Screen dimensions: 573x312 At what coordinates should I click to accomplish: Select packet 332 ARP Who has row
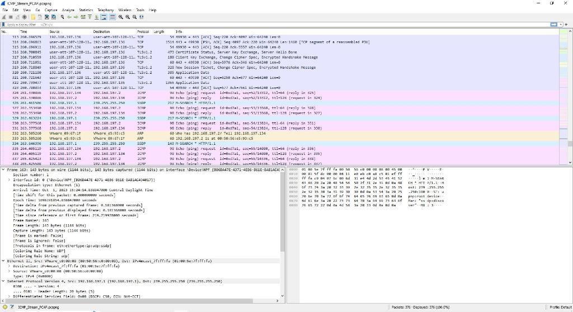[x=280, y=133]
